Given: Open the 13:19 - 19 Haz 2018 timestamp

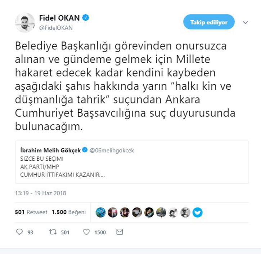Looking at the screenshot, I should point(40,193).
